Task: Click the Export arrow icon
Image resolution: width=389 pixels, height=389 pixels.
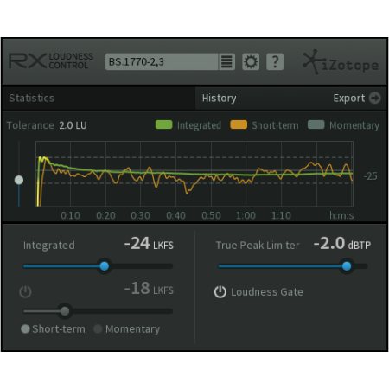Action: pyautogui.click(x=375, y=98)
